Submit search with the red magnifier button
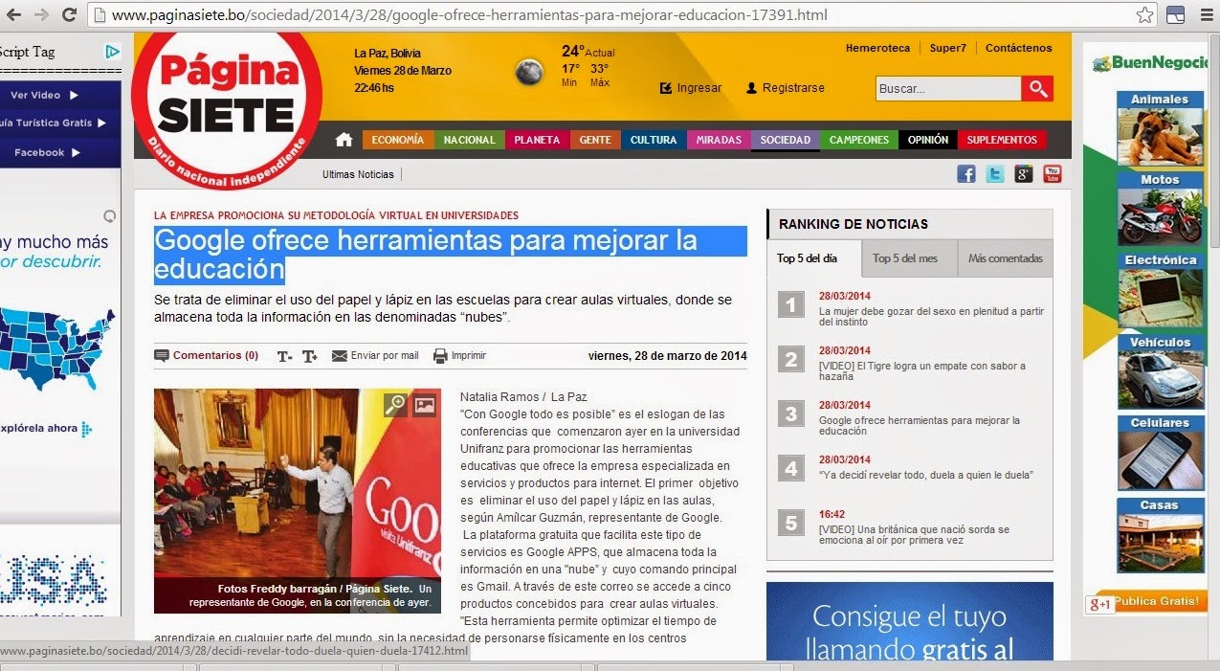This screenshot has height=671, width=1220. point(1037,89)
